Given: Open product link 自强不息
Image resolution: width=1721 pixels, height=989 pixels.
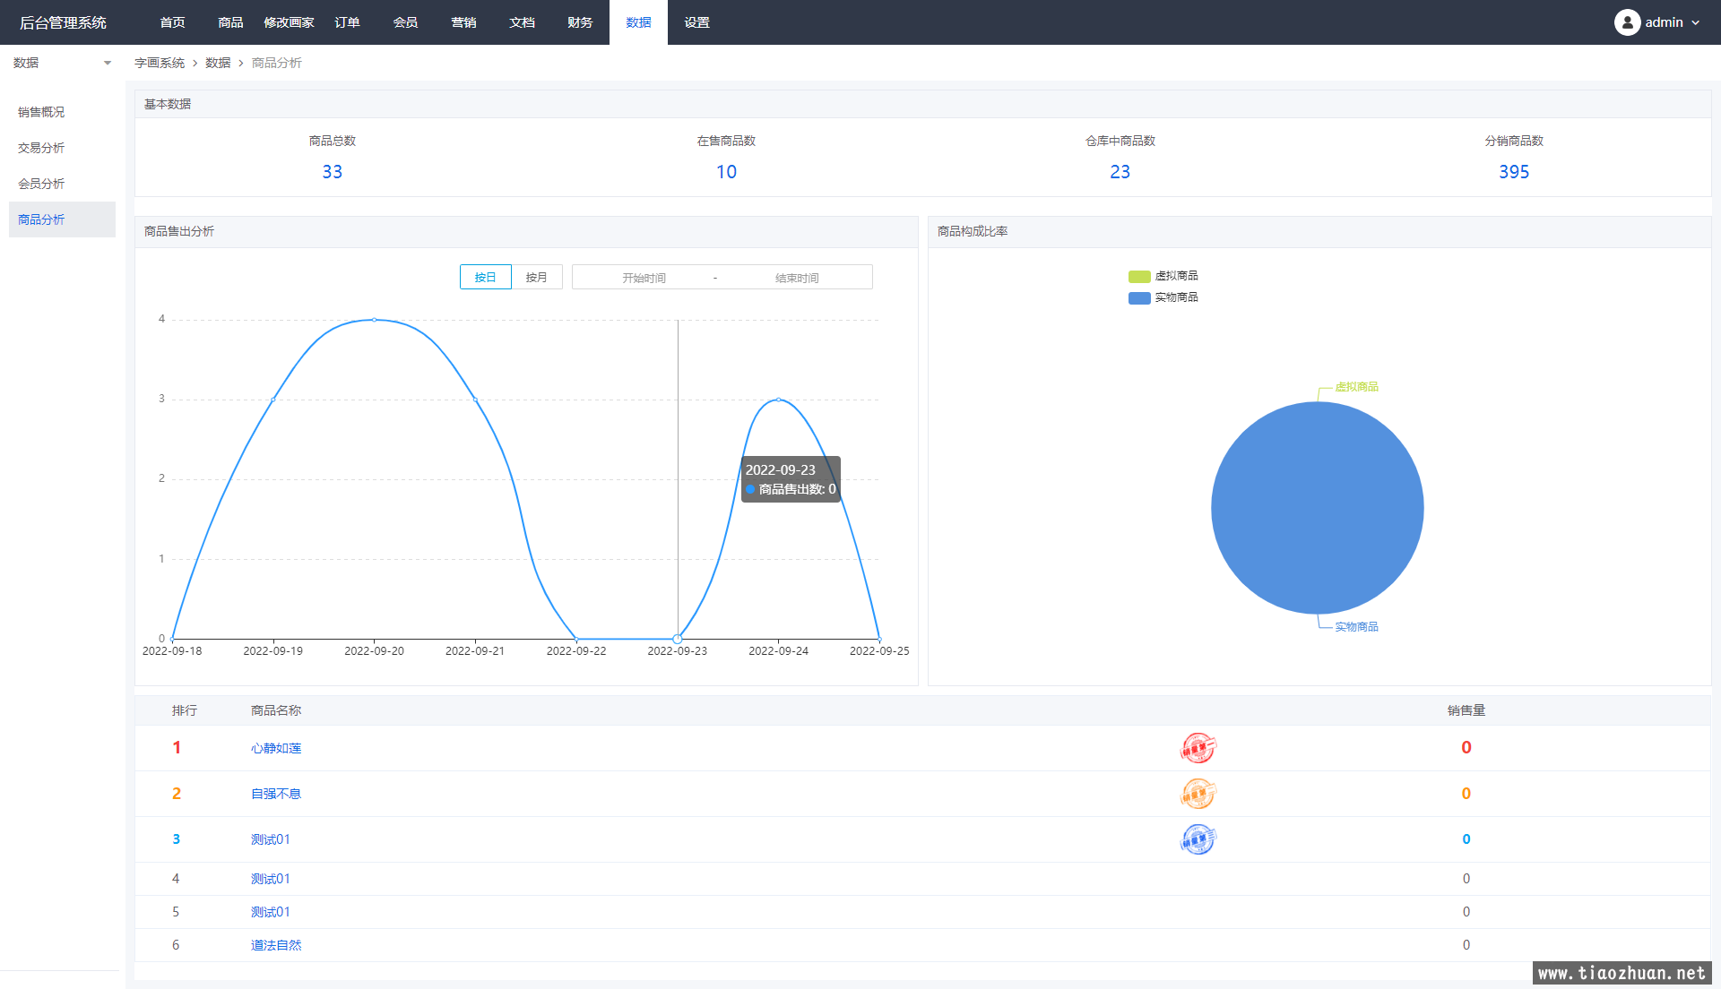Looking at the screenshot, I should coord(276,794).
